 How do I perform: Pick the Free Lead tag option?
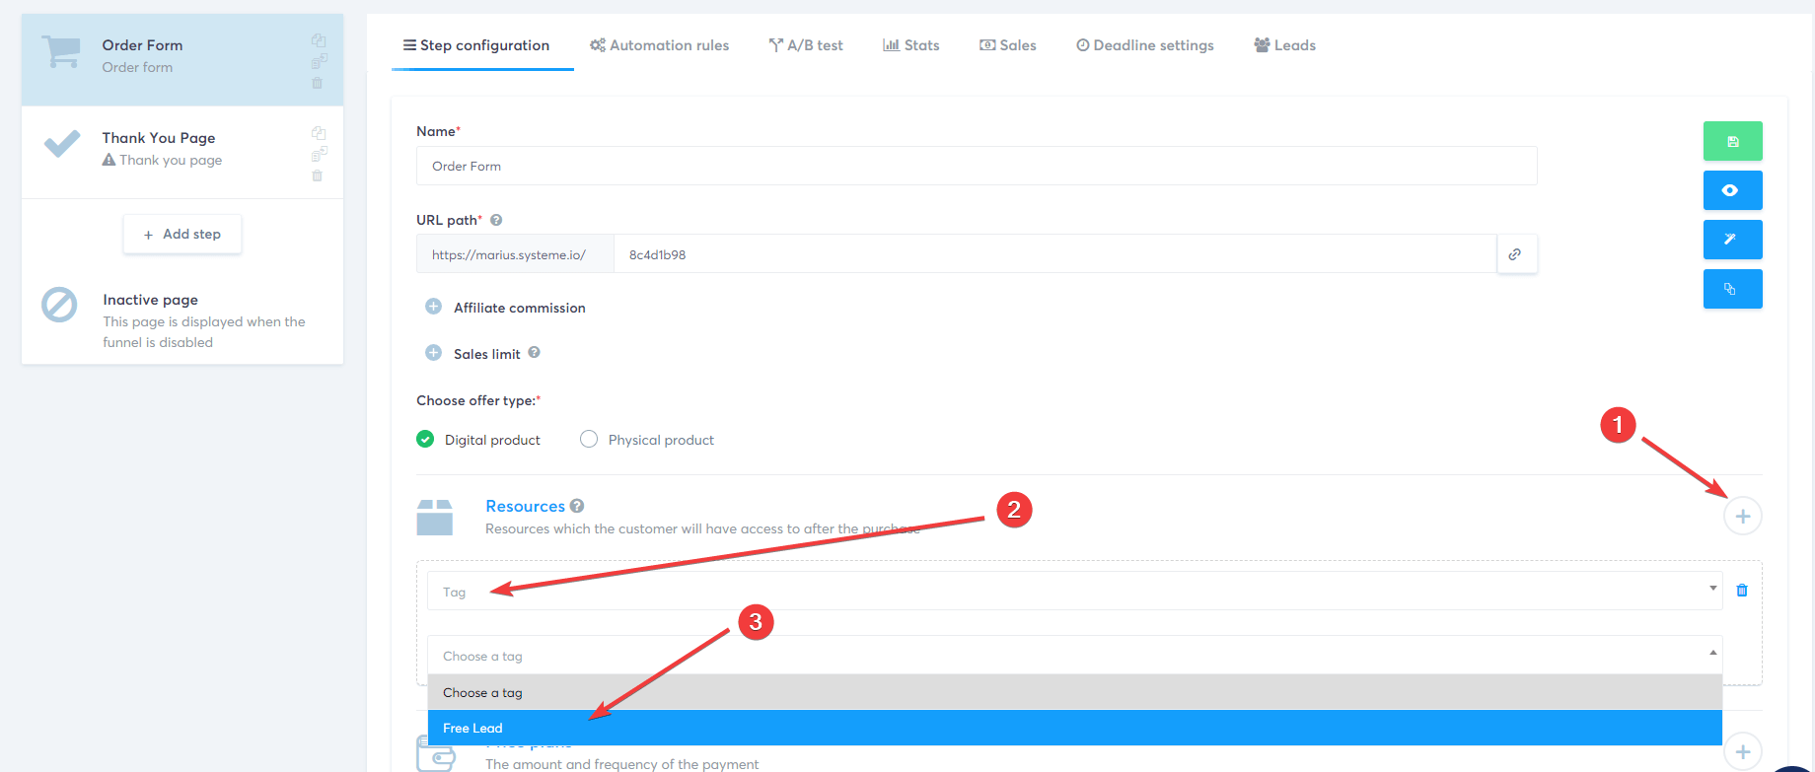[1075, 728]
